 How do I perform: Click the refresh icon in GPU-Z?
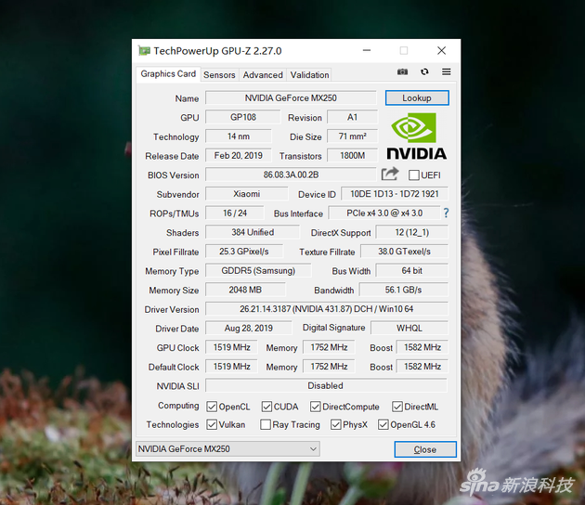[424, 71]
